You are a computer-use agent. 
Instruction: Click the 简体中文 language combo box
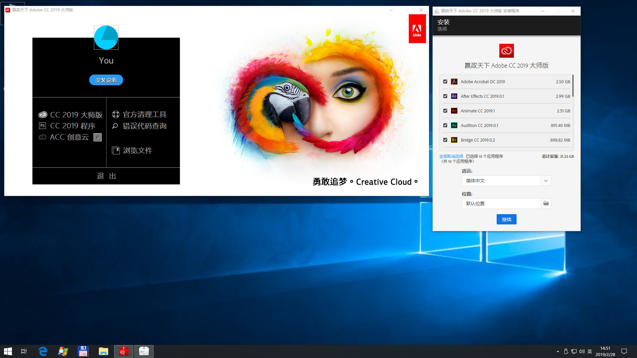click(x=507, y=181)
